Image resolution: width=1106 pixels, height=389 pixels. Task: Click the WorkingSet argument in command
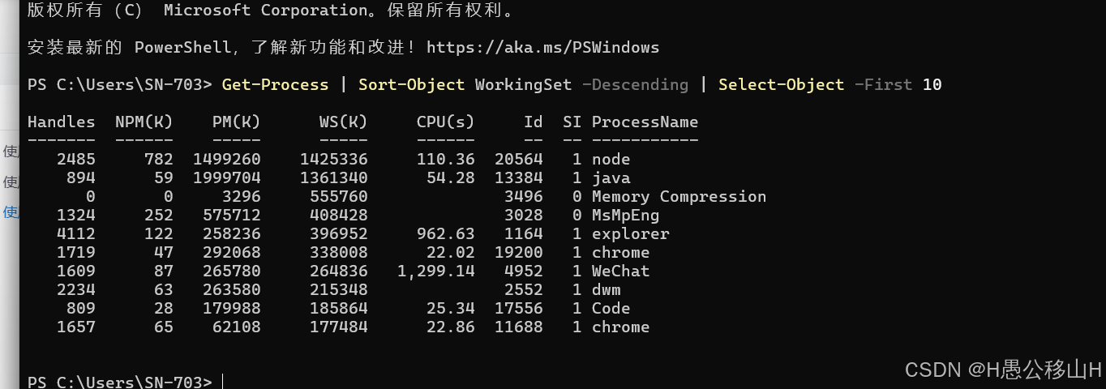(x=523, y=84)
